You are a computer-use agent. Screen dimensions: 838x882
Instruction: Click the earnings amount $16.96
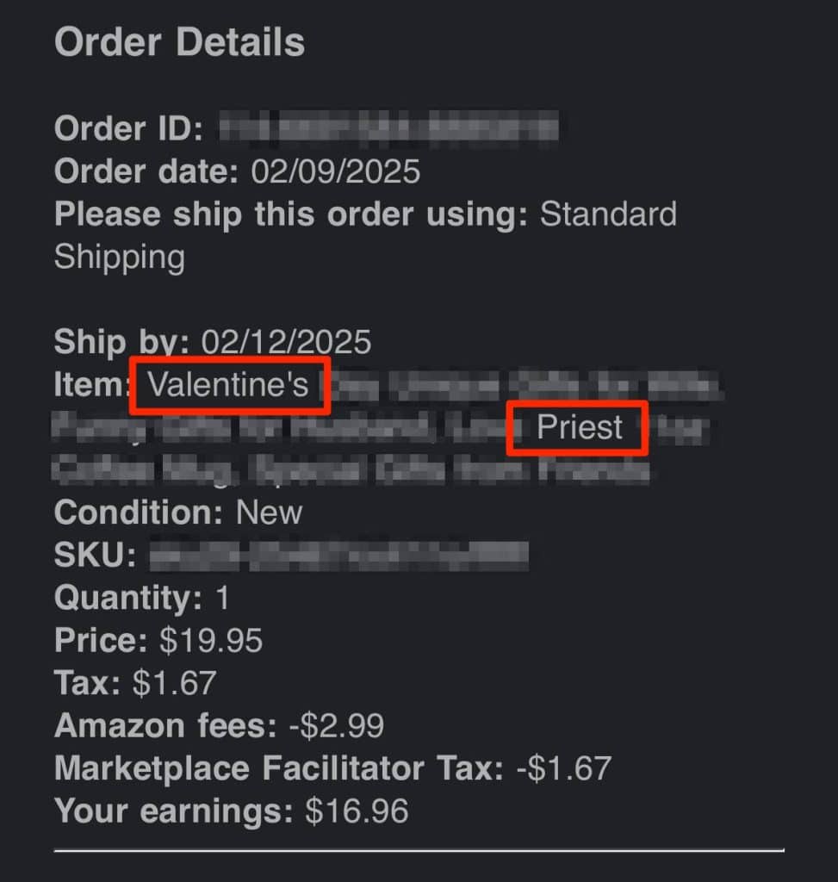point(357,811)
